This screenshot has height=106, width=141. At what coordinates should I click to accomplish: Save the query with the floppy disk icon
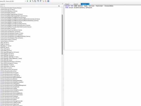tap(48, 1)
